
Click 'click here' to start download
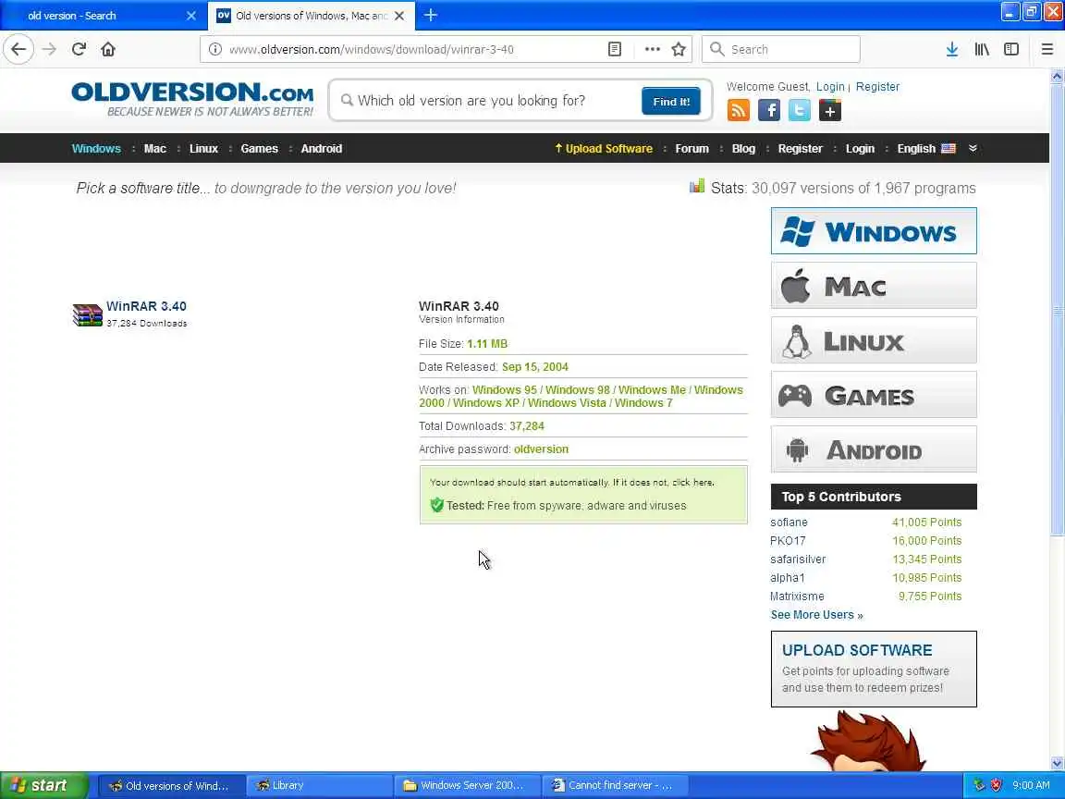click(x=692, y=483)
